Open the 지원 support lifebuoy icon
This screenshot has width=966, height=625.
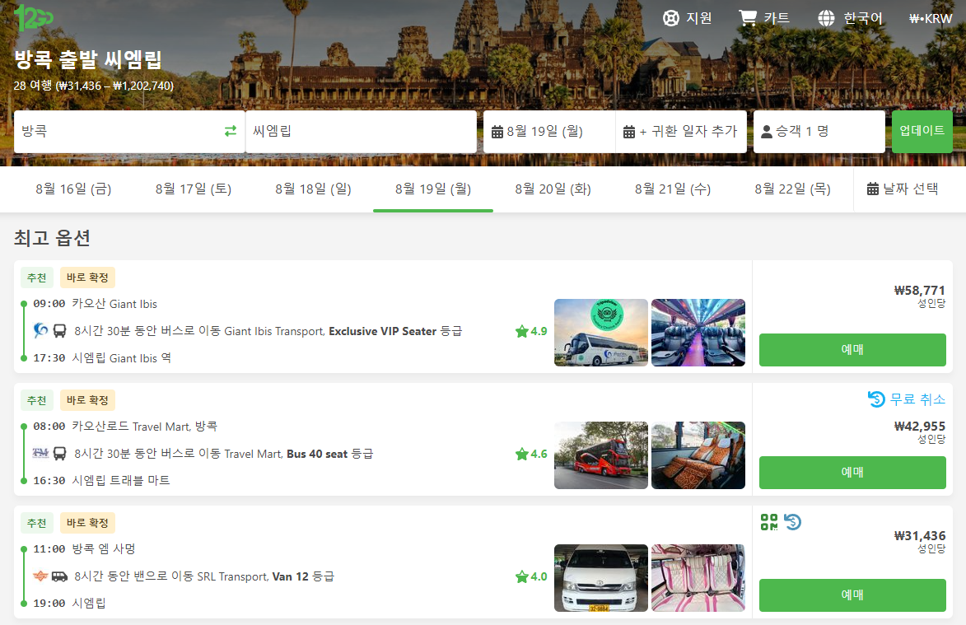click(671, 18)
